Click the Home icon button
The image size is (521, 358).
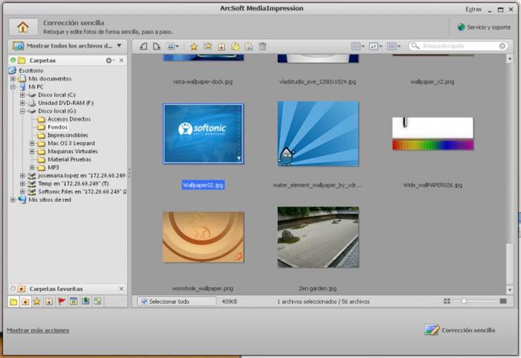pos(22,27)
